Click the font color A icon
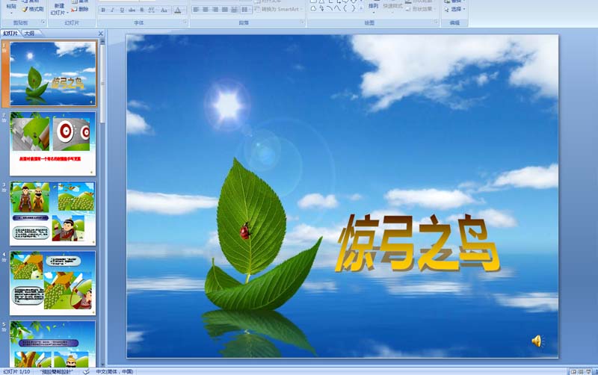The image size is (598, 375). [178, 10]
